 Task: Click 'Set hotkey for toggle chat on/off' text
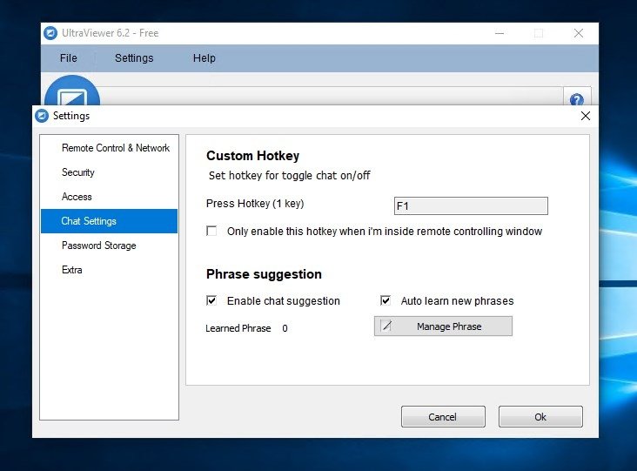point(289,176)
